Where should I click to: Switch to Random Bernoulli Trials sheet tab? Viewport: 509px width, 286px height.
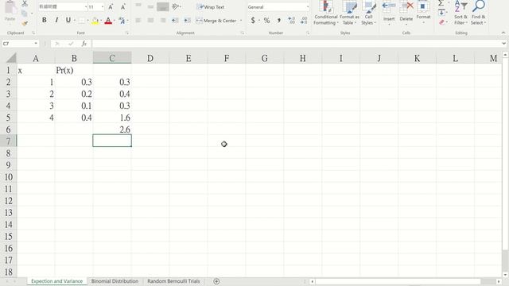coord(173,281)
